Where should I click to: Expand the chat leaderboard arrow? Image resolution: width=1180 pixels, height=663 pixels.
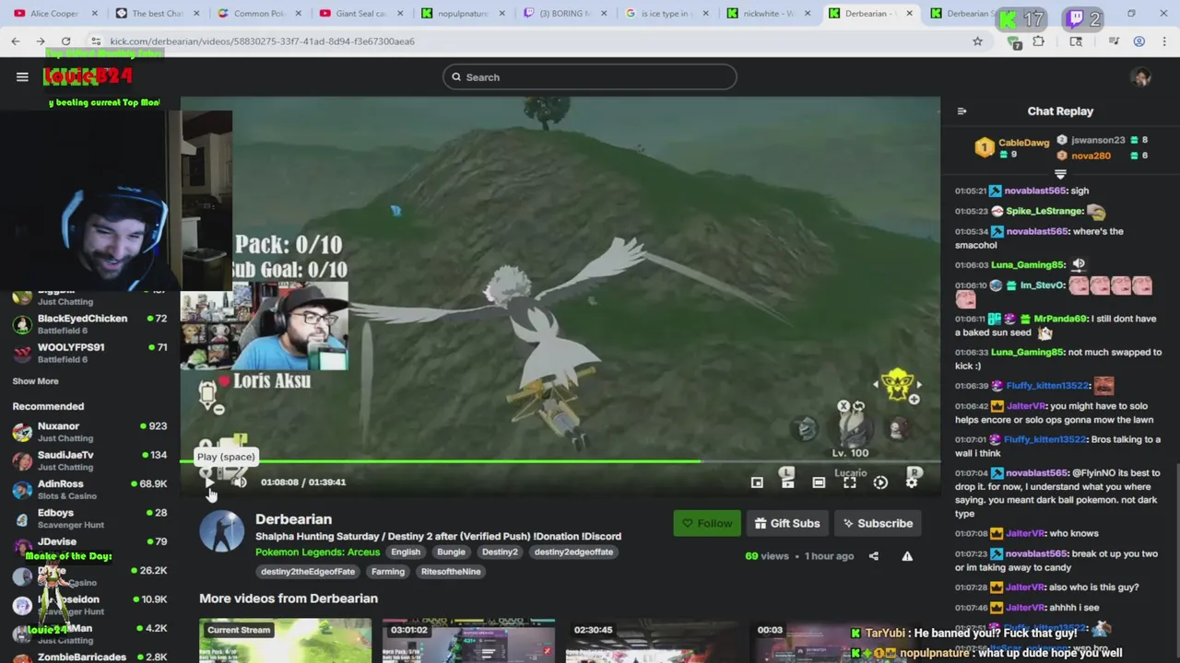point(1060,174)
